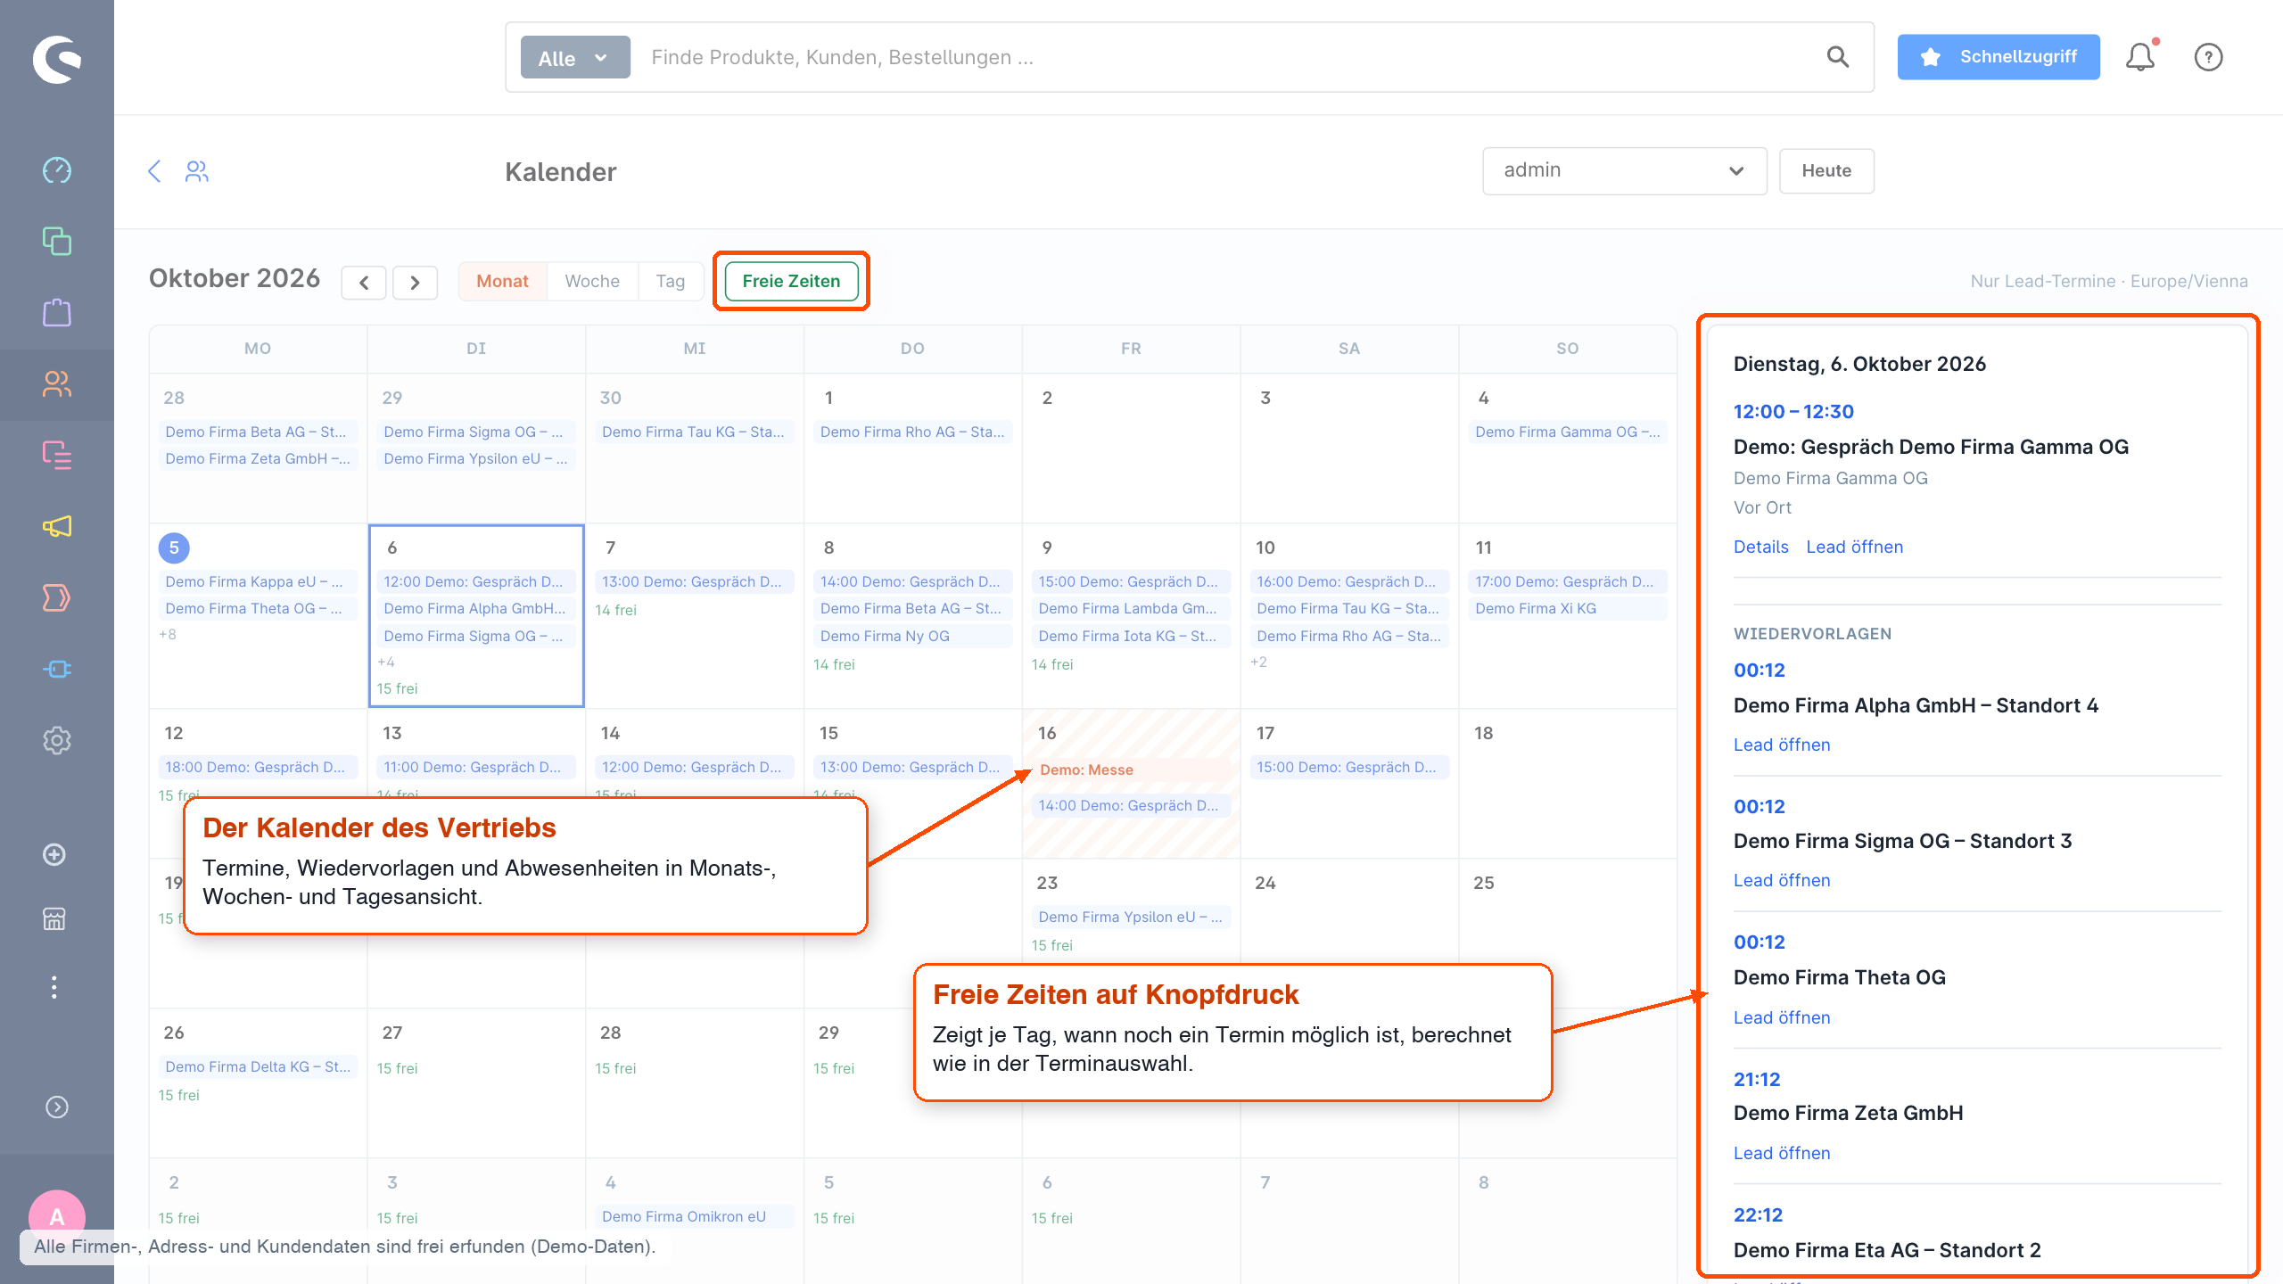Open the Customers people icon in sidebar
Screen dimensions: 2283x1284
(x=57, y=383)
